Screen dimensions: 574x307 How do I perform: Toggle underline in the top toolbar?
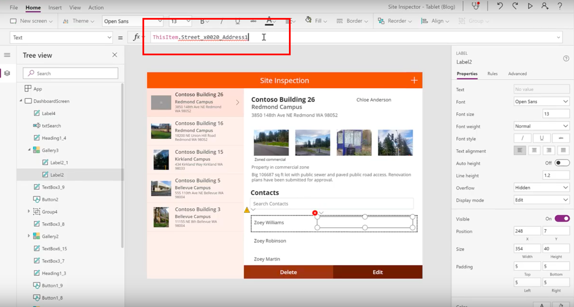point(237,21)
